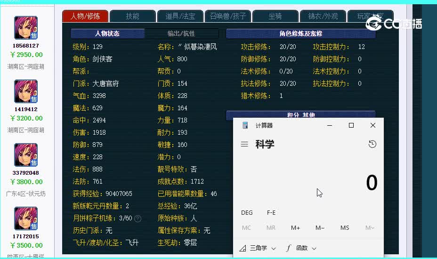
Task: Click the MC memory clear button
Action: [246, 228]
